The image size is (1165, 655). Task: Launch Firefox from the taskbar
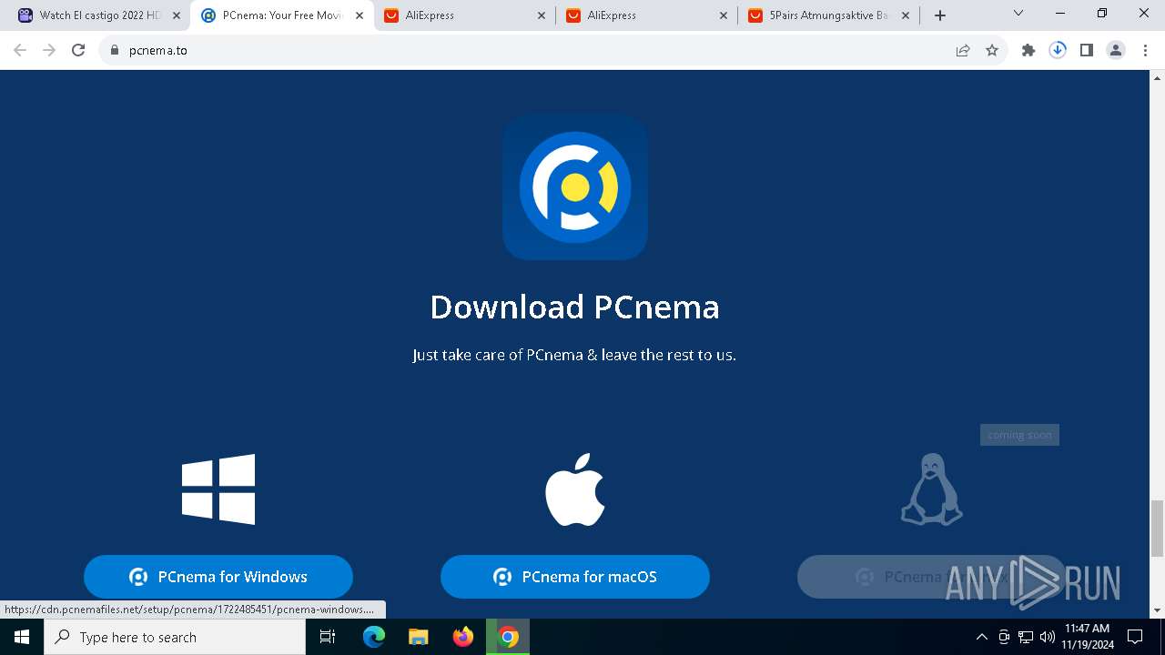coord(463,637)
